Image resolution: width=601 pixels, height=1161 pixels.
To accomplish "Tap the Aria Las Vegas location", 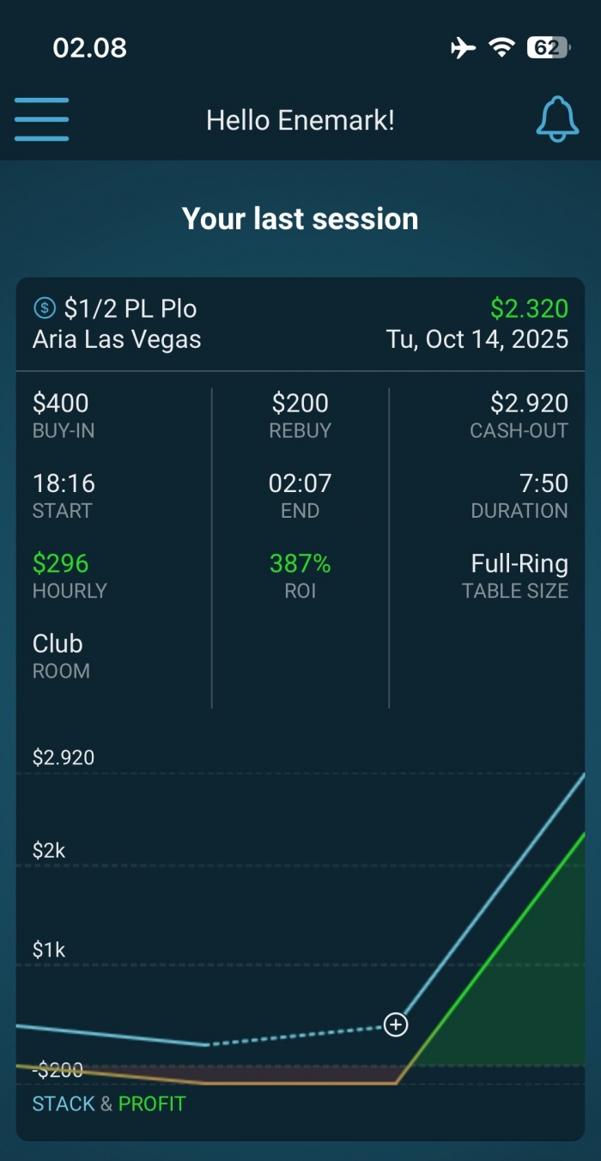I will [x=117, y=339].
